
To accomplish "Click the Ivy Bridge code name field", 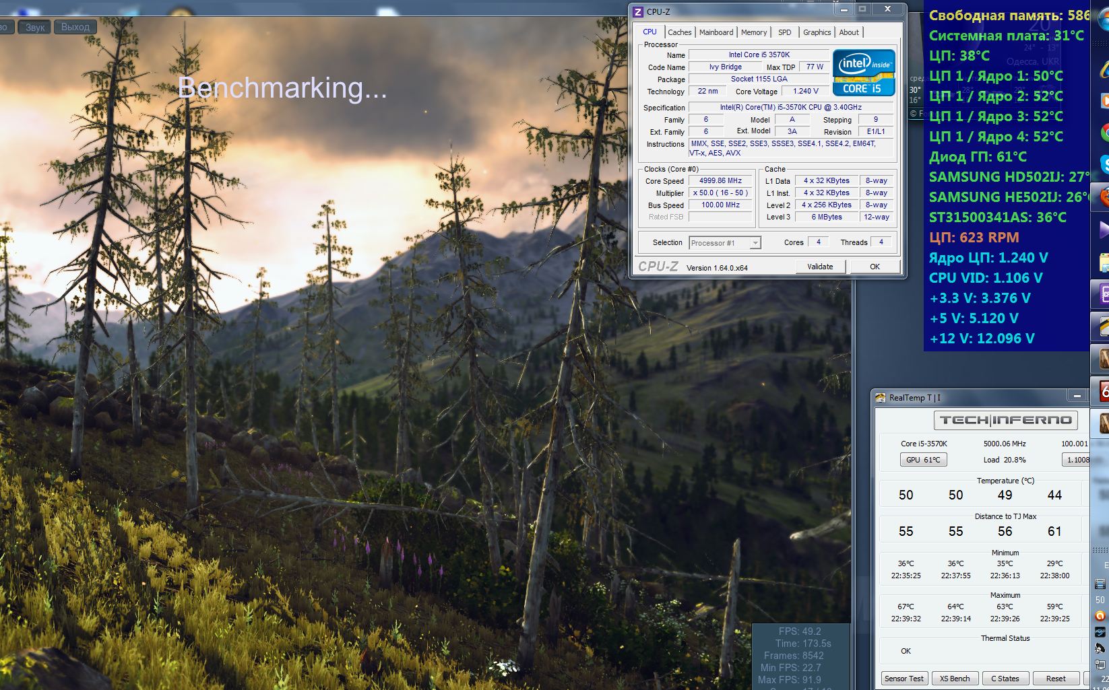I will point(725,67).
